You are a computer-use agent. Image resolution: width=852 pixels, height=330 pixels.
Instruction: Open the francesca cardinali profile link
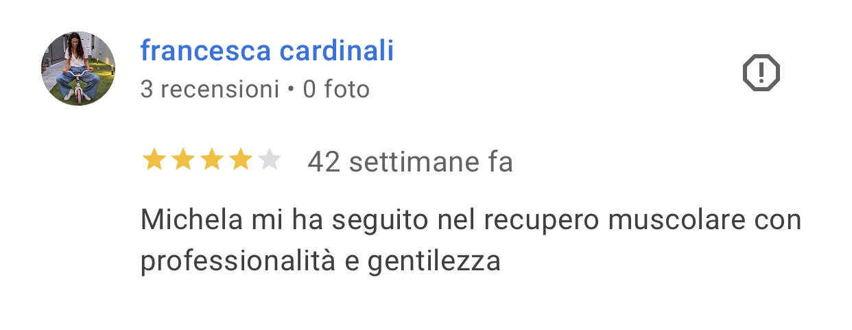tap(267, 51)
